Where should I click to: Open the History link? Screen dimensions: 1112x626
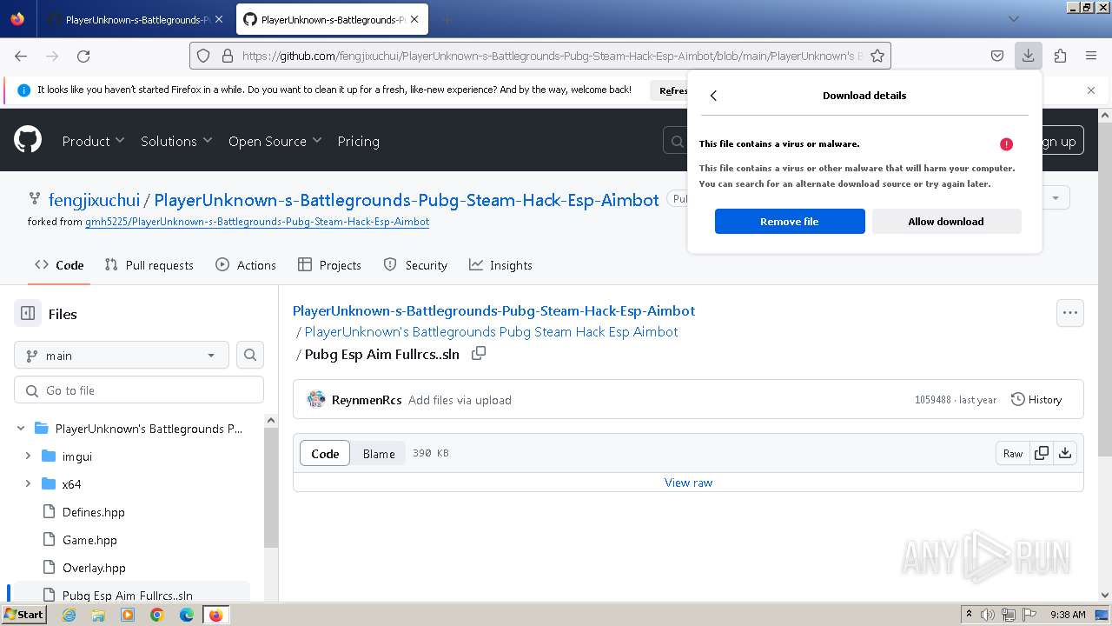tap(1036, 400)
